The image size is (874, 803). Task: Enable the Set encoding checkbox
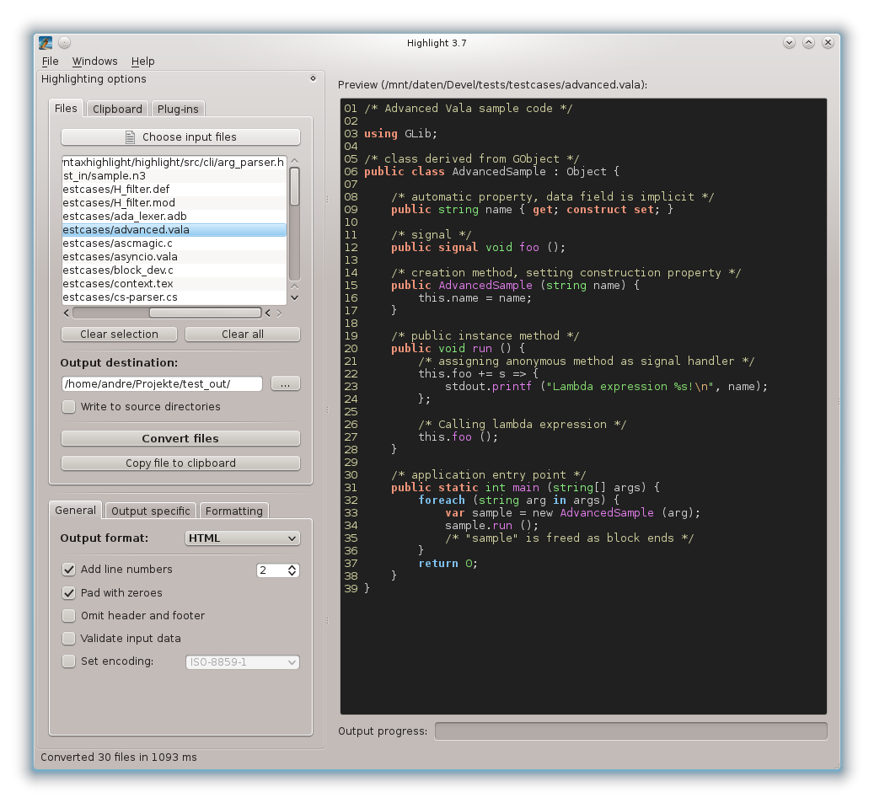(x=68, y=661)
